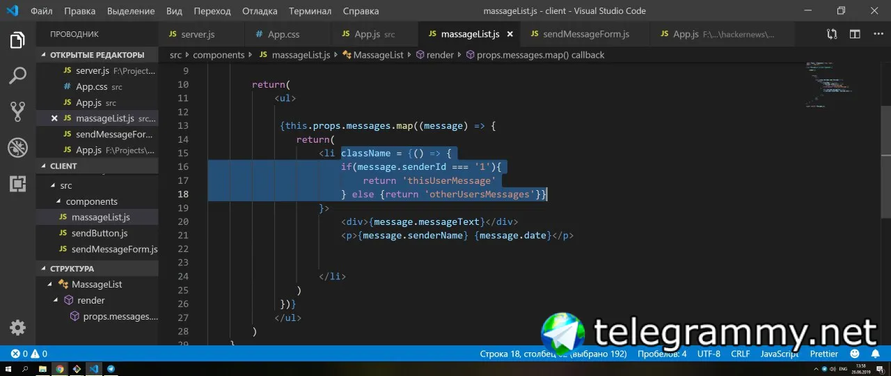
Task: Open the Explorer view in activity bar
Action: click(x=17, y=40)
